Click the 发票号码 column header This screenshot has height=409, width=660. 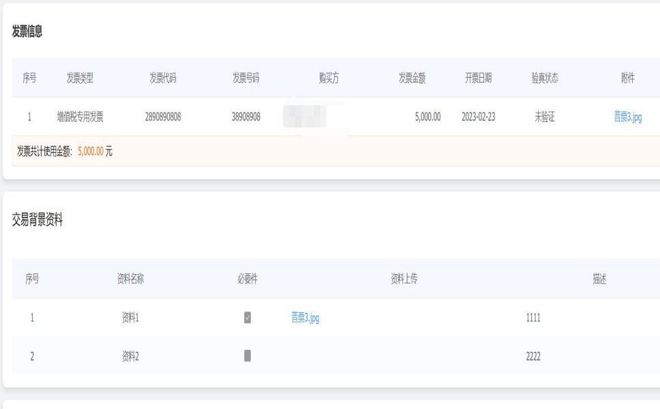(245, 78)
